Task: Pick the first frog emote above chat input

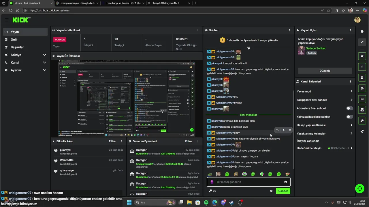Action: pyautogui.click(x=210, y=174)
